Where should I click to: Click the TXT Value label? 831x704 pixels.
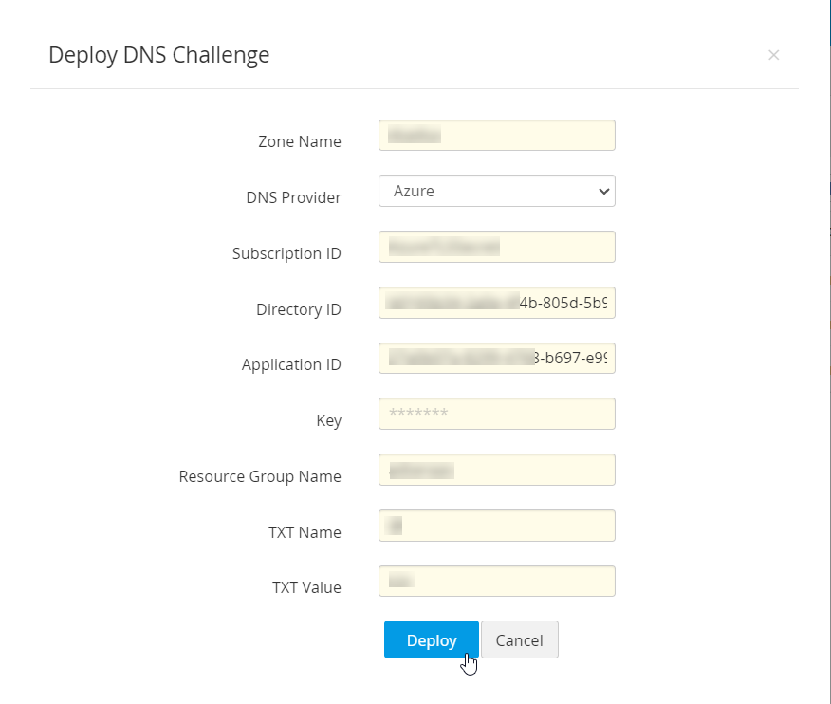[x=306, y=587]
